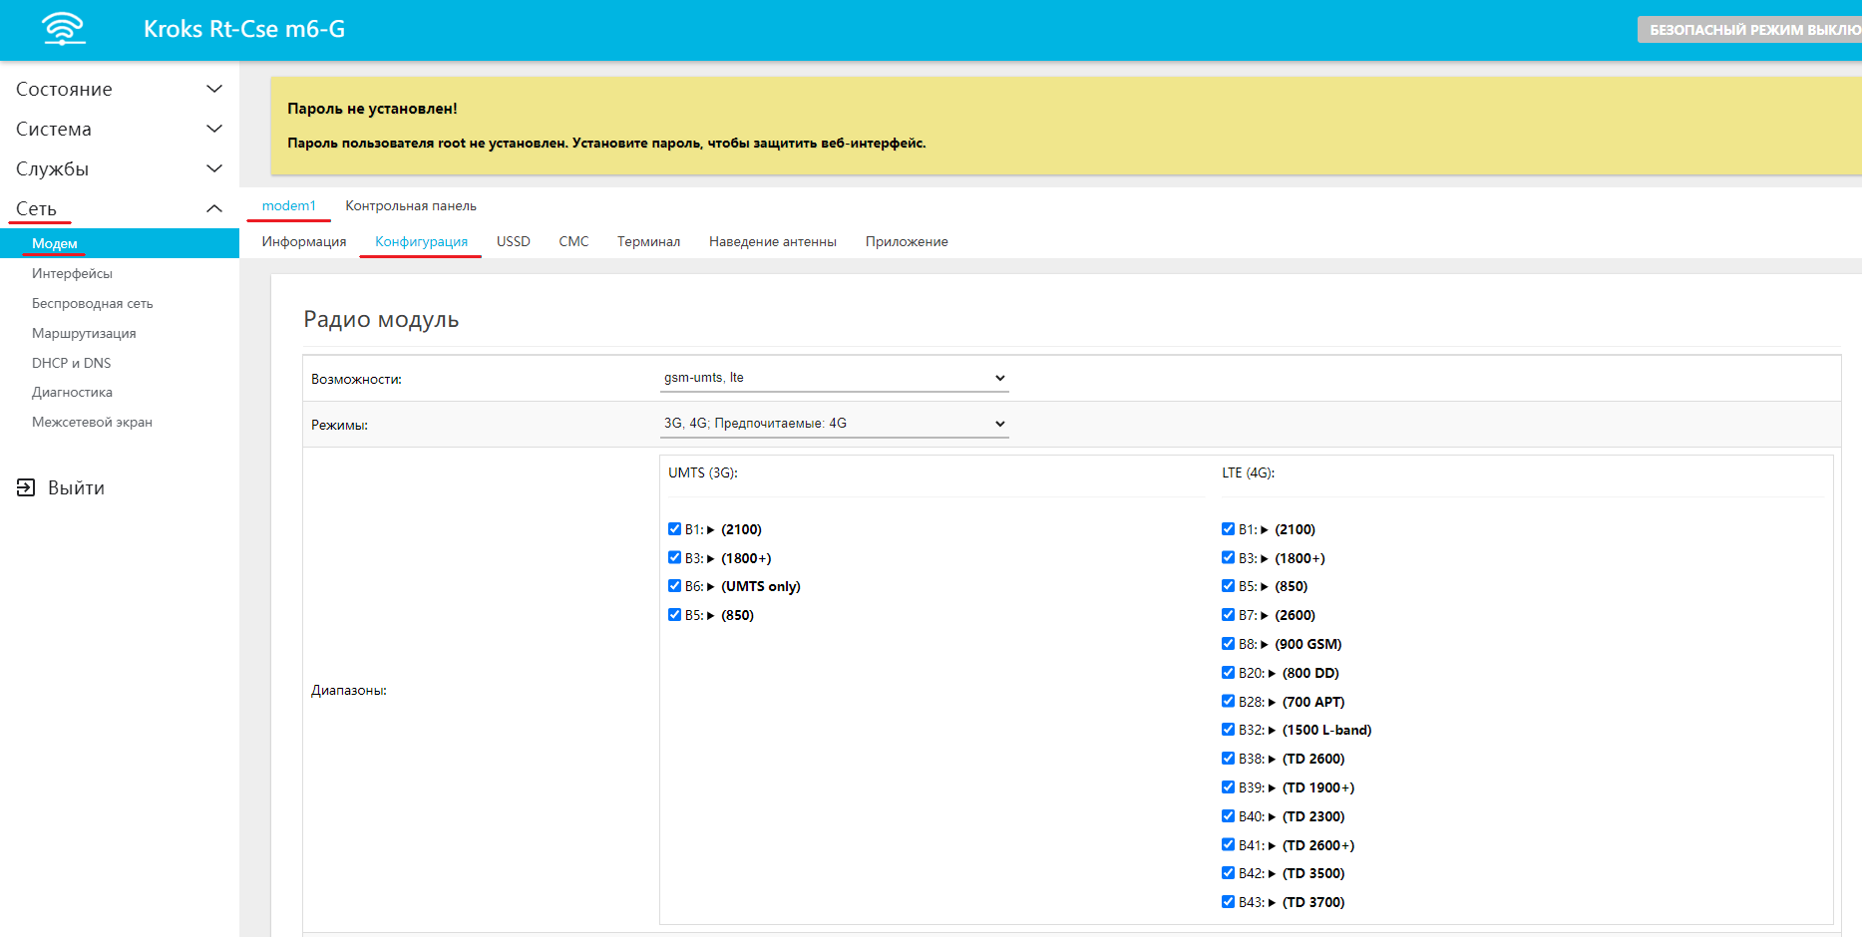Expand the LTE B20 band details triangle
The height and width of the screenshot is (937, 1862).
click(1272, 674)
